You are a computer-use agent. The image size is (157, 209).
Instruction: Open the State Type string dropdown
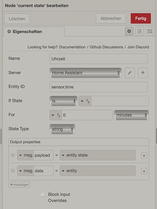(x=62, y=129)
